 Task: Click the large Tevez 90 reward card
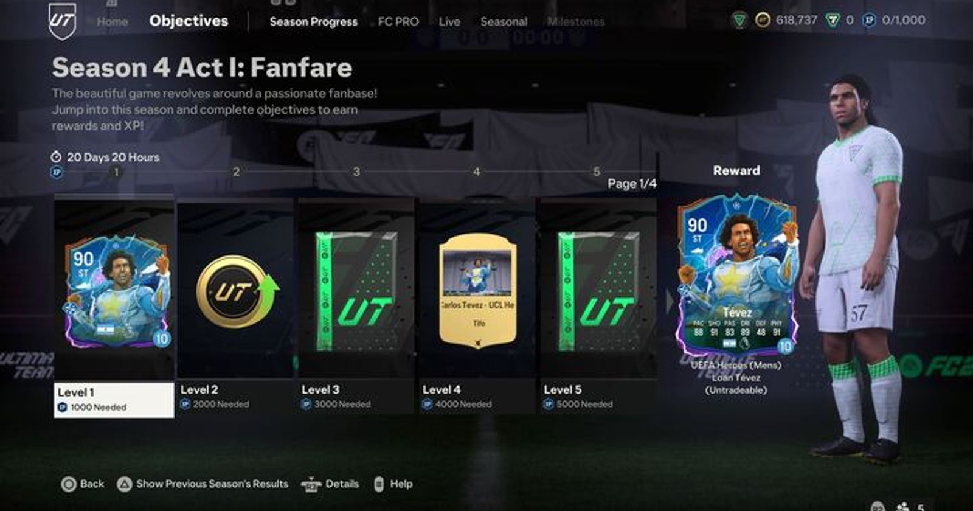coord(737,277)
